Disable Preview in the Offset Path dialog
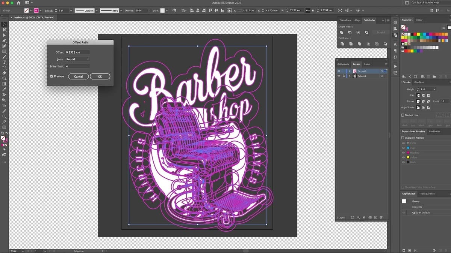The width and height of the screenshot is (451, 253). coord(52,76)
